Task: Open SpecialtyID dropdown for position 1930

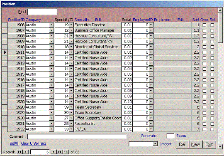Action: (71, 118)
